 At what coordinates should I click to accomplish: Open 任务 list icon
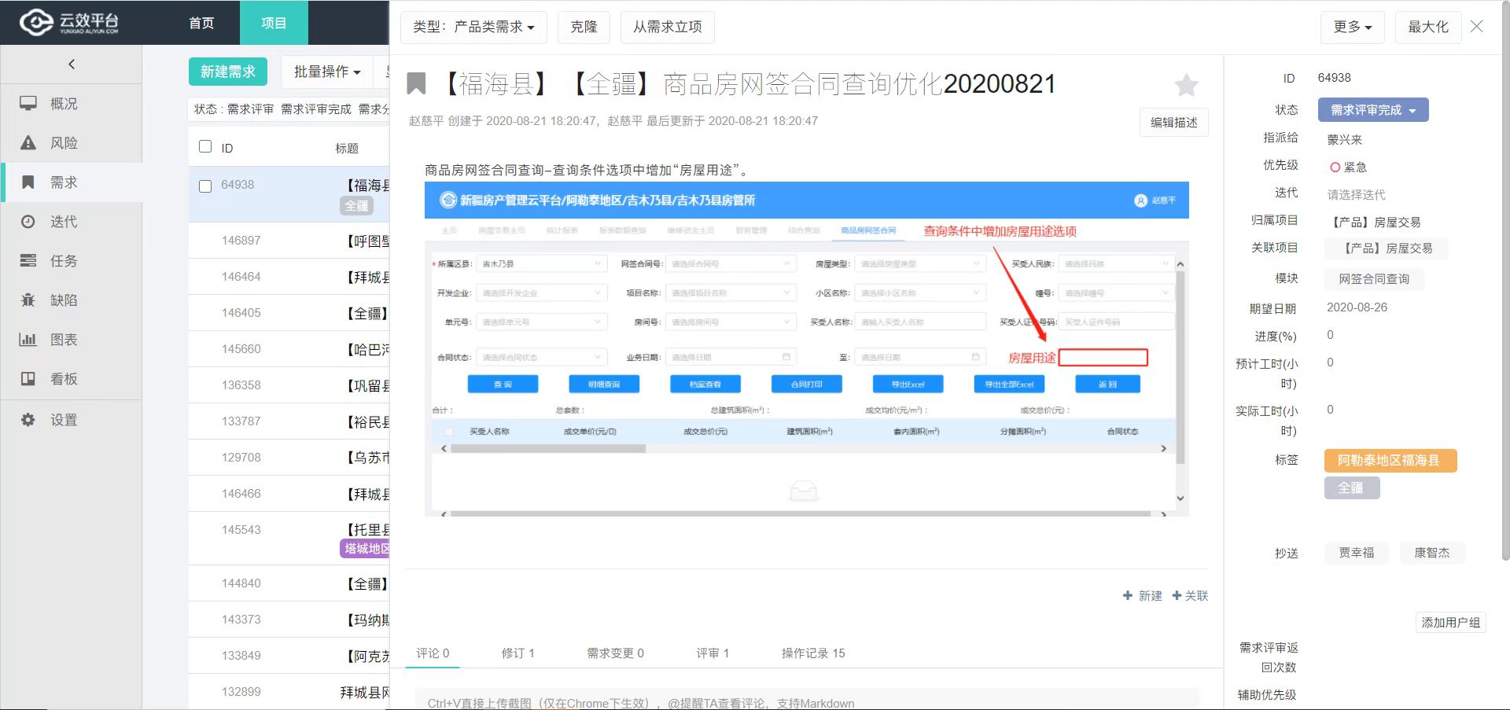coord(28,261)
